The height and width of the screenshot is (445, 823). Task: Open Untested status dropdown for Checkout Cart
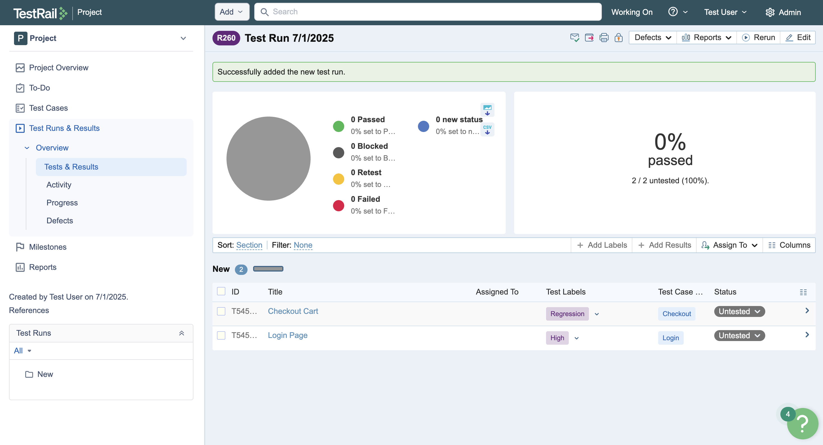click(x=739, y=311)
